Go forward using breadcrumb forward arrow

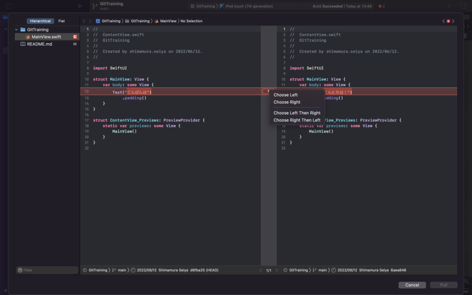tap(90, 21)
